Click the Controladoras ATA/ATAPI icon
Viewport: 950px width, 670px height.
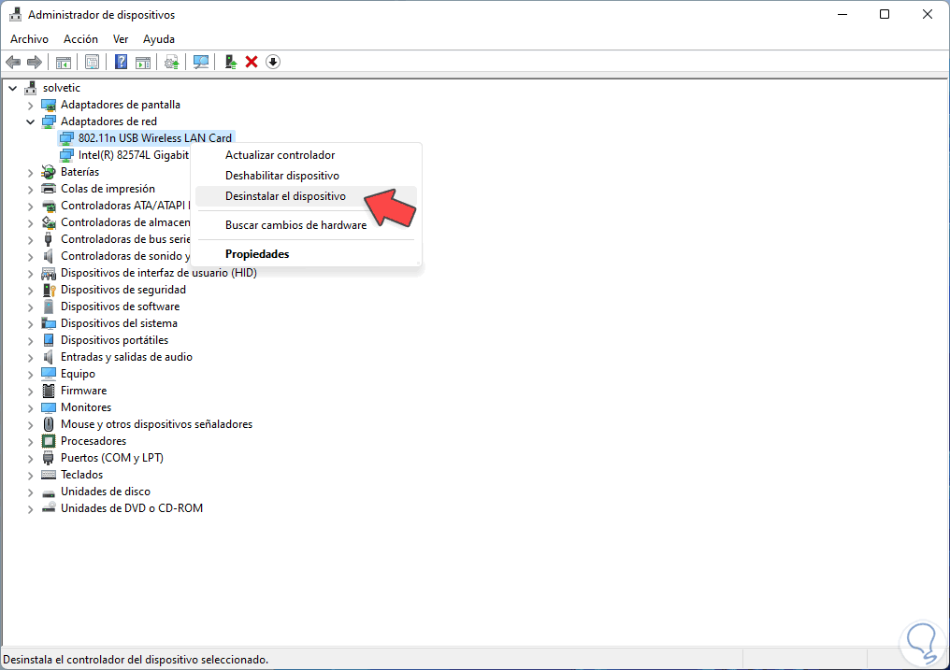pos(49,206)
